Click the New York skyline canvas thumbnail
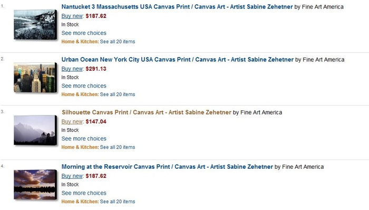The height and width of the screenshot is (210, 369). coord(35,78)
